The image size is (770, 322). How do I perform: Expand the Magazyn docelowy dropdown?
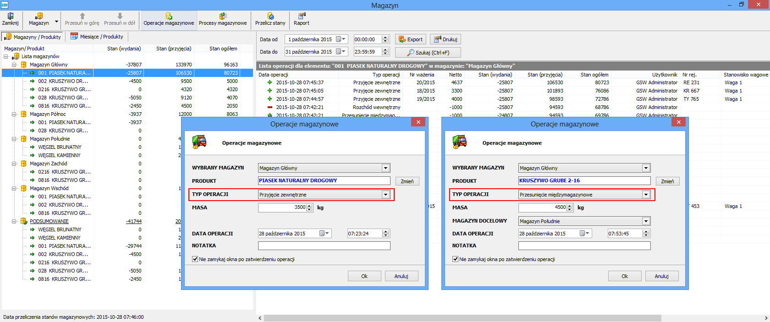[x=646, y=221]
